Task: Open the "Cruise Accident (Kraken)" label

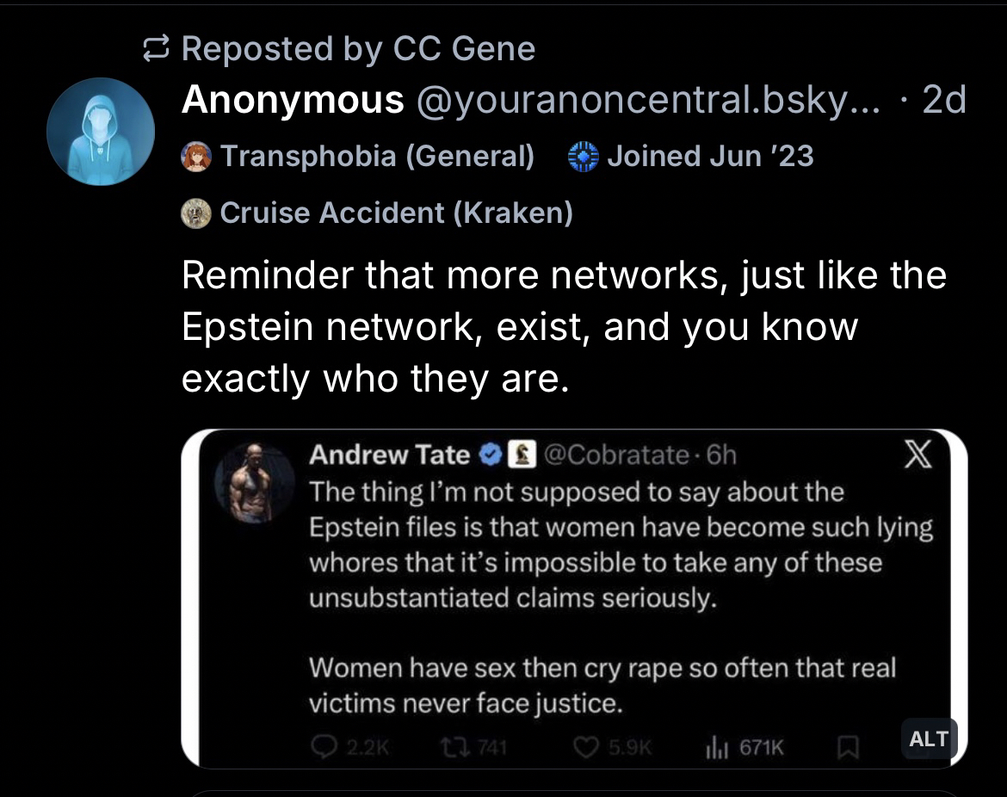Action: tap(396, 213)
